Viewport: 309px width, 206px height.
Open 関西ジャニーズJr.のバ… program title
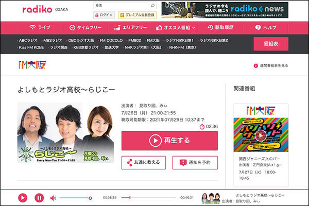tap(260, 159)
